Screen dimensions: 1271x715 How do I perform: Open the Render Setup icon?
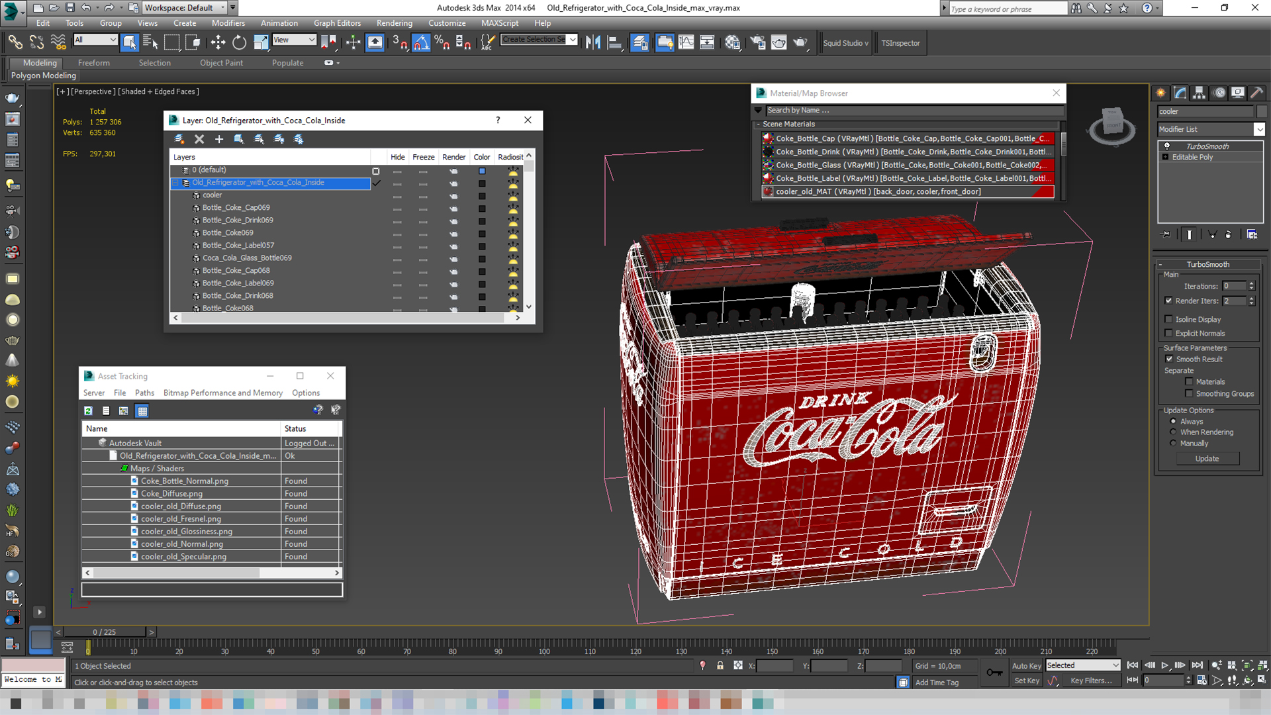[x=757, y=42]
